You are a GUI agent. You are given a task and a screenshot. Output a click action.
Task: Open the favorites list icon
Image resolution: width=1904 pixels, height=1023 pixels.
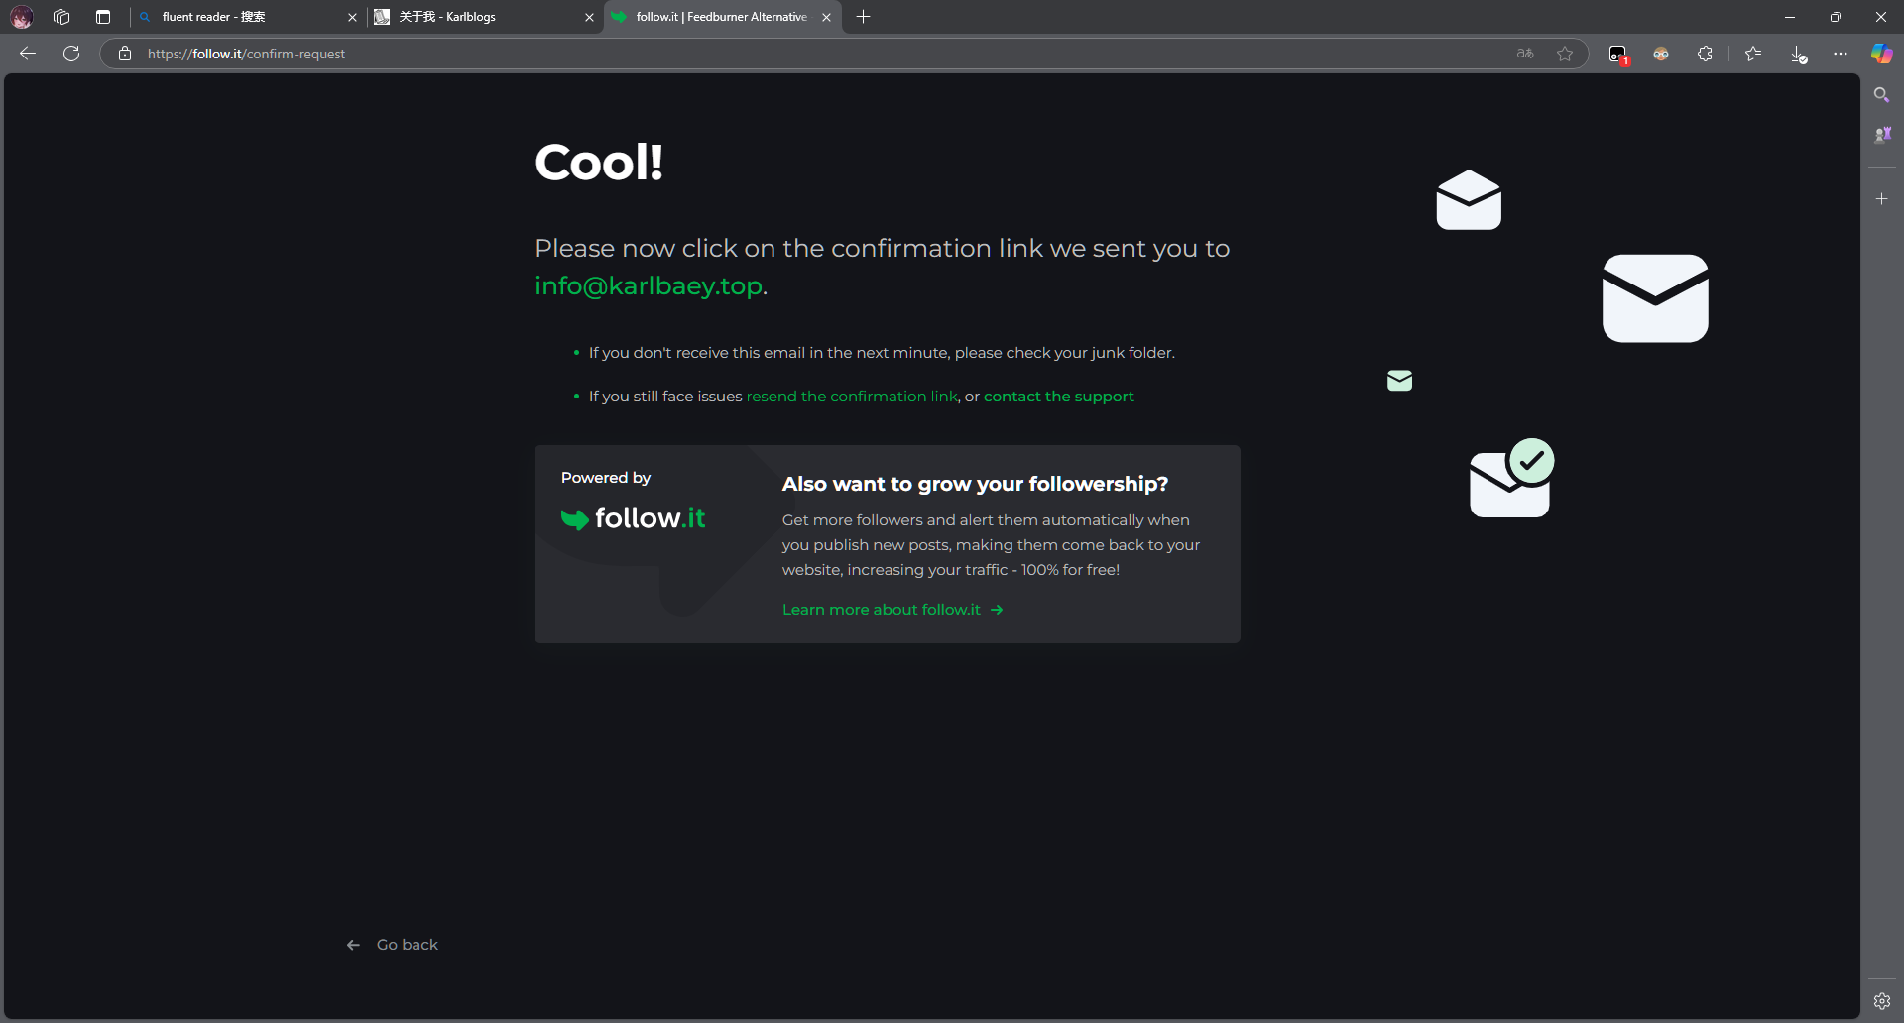1753,54
